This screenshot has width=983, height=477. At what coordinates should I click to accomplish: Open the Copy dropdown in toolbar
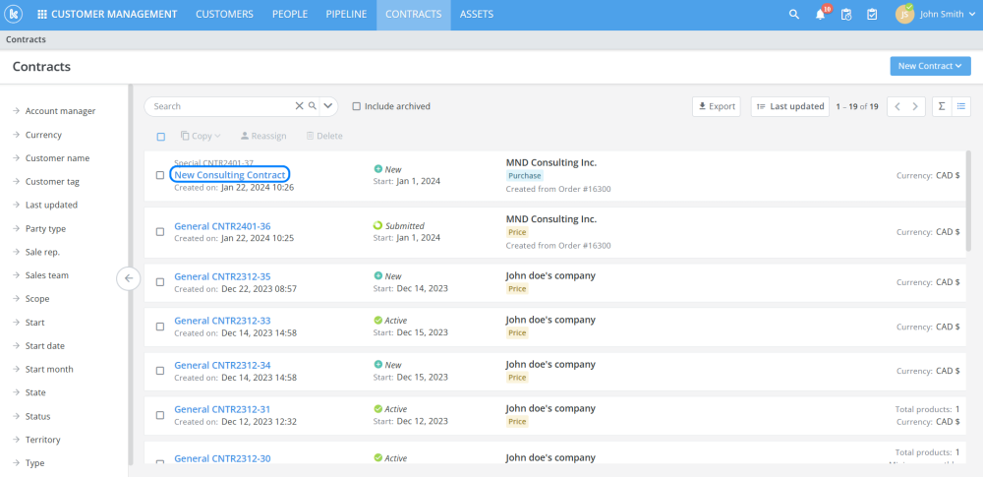click(x=201, y=136)
